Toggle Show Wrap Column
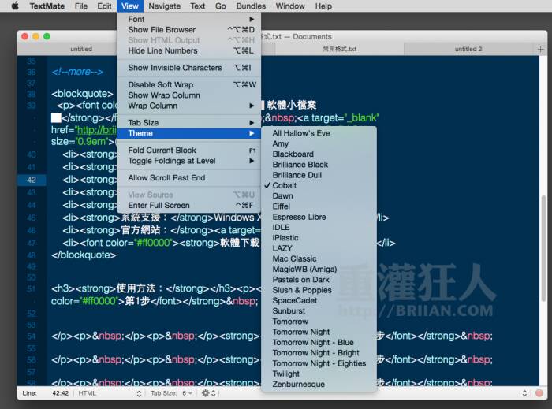552x409 pixels. pos(190,95)
